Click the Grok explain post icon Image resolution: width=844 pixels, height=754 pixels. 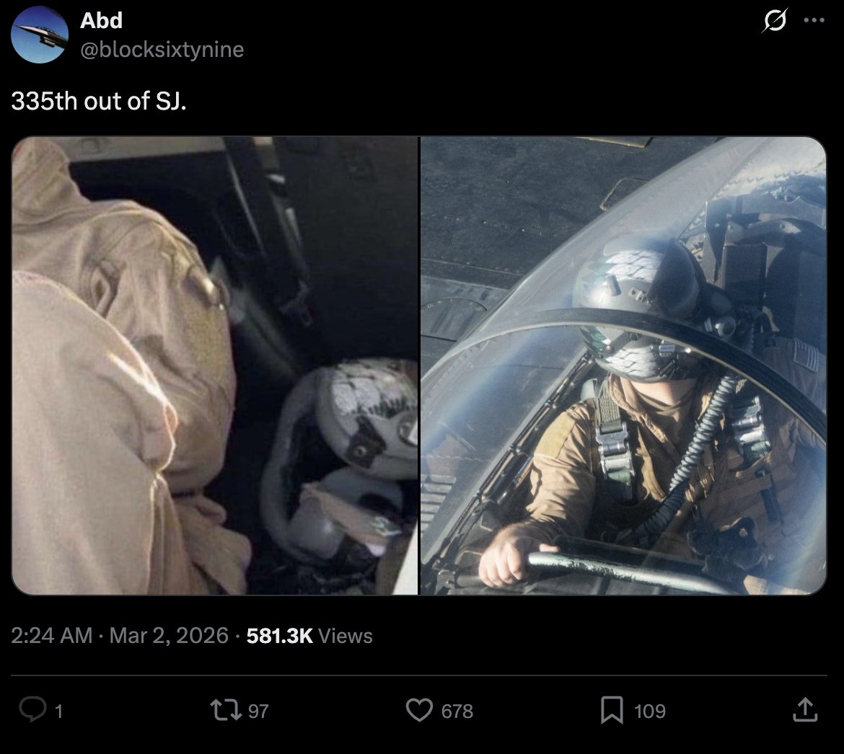(775, 20)
